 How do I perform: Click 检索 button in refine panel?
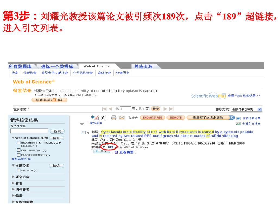(57, 131)
